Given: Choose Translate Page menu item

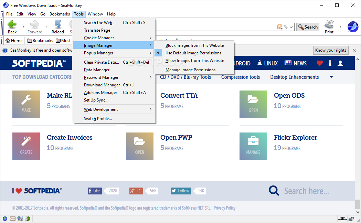Looking at the screenshot, I should pyautogui.click(x=114, y=30).
